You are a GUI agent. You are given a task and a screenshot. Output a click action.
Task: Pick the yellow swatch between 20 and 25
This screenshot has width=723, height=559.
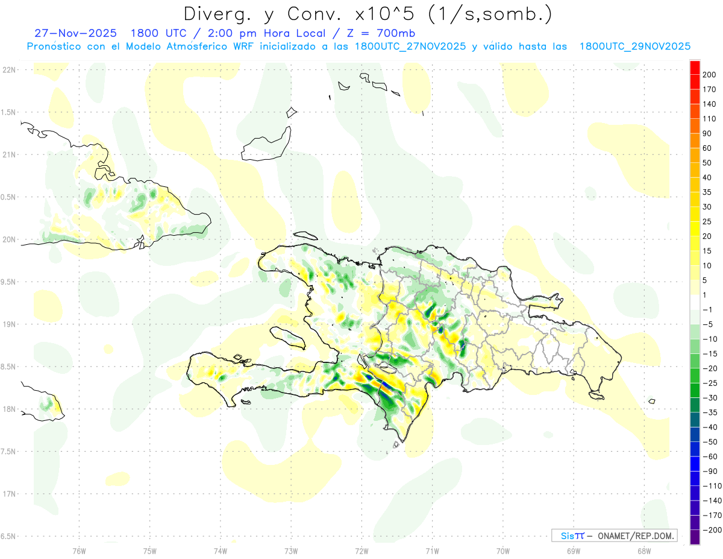click(x=695, y=229)
